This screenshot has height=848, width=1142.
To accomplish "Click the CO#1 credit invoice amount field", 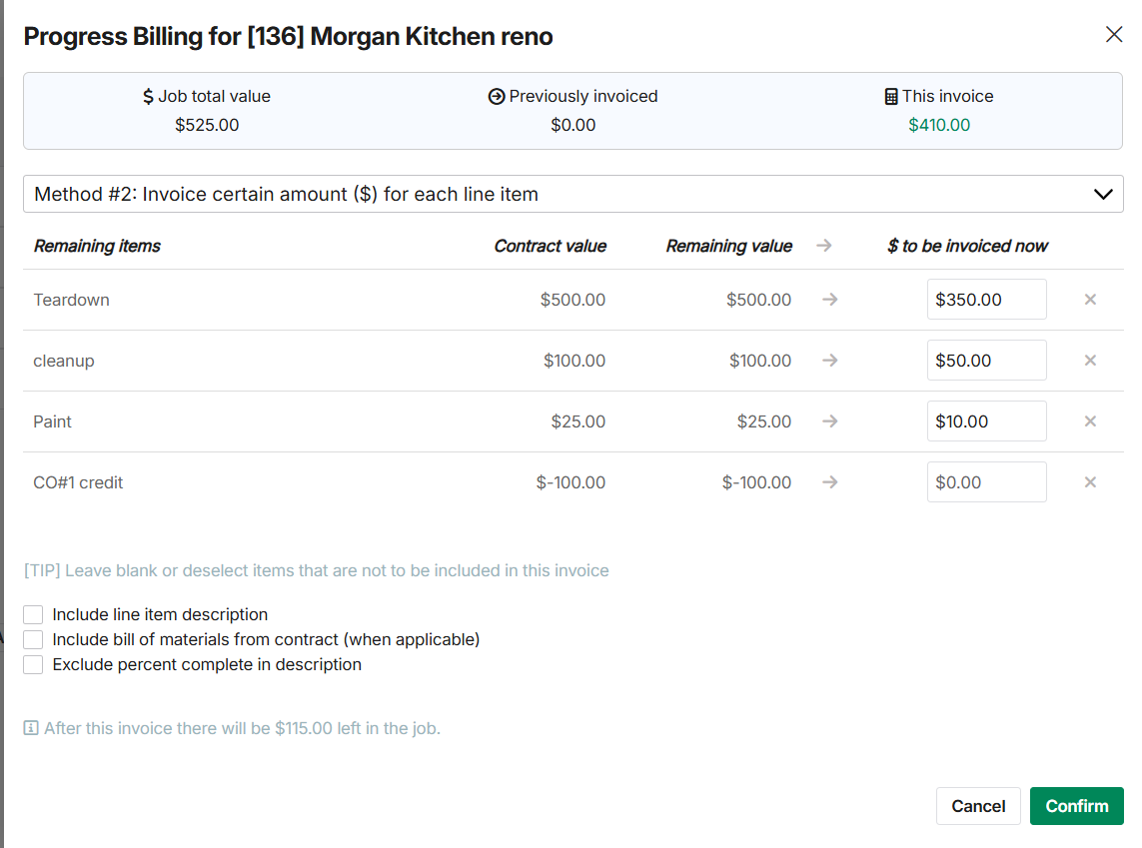I will tap(986, 482).
